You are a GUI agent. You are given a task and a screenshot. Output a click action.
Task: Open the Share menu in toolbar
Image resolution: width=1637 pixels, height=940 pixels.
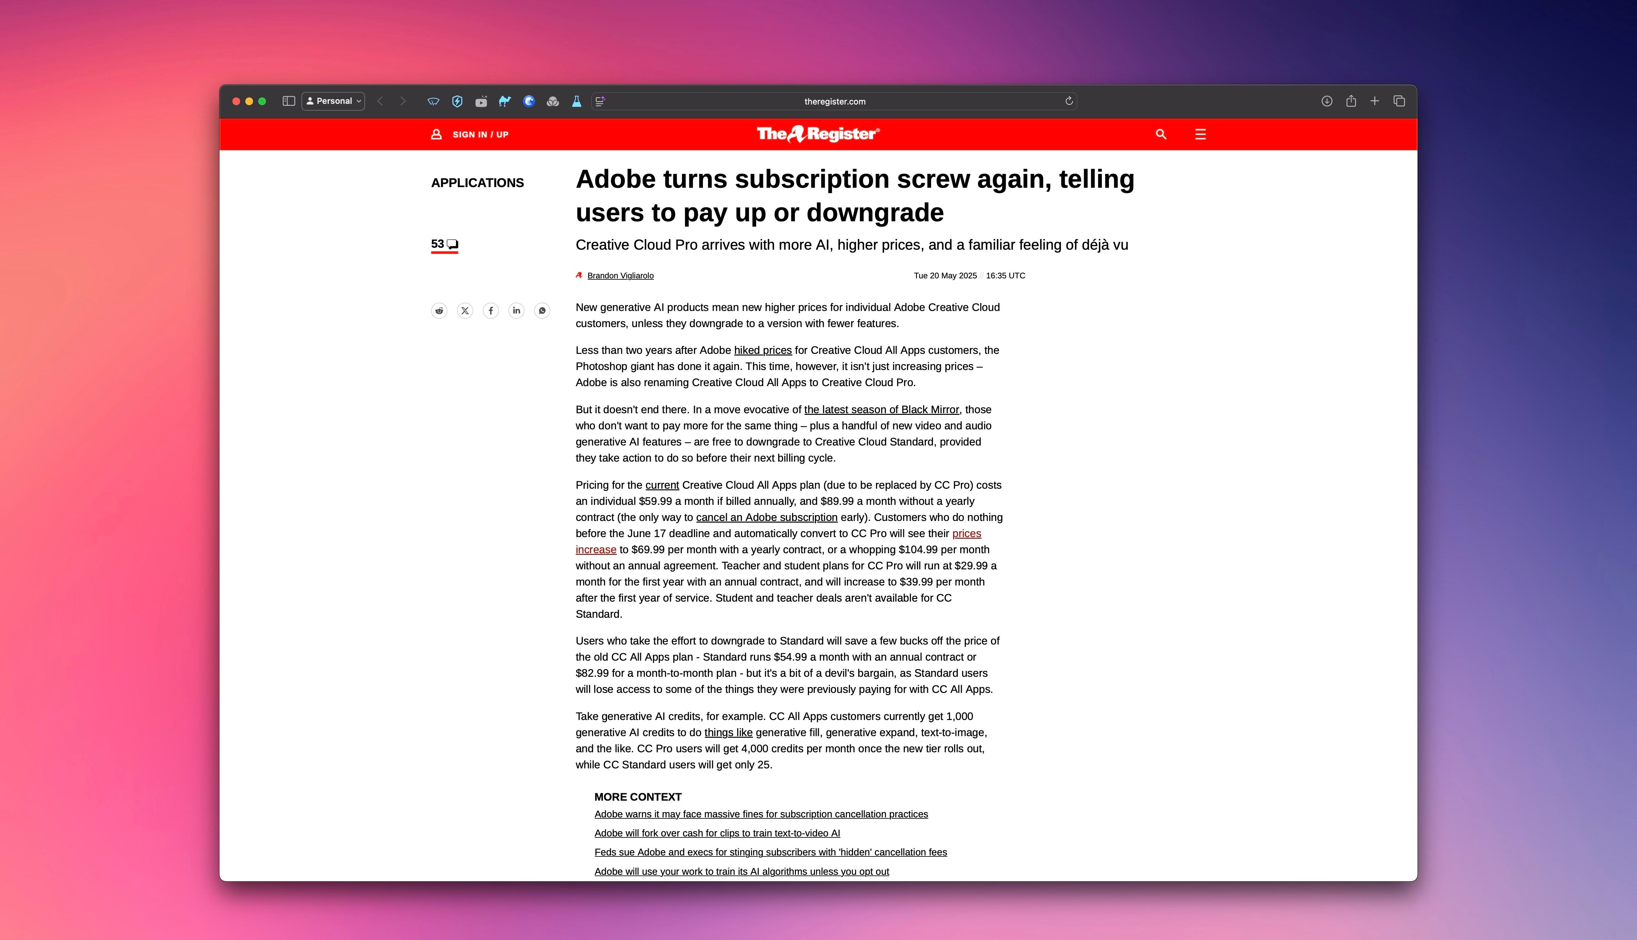1351,101
